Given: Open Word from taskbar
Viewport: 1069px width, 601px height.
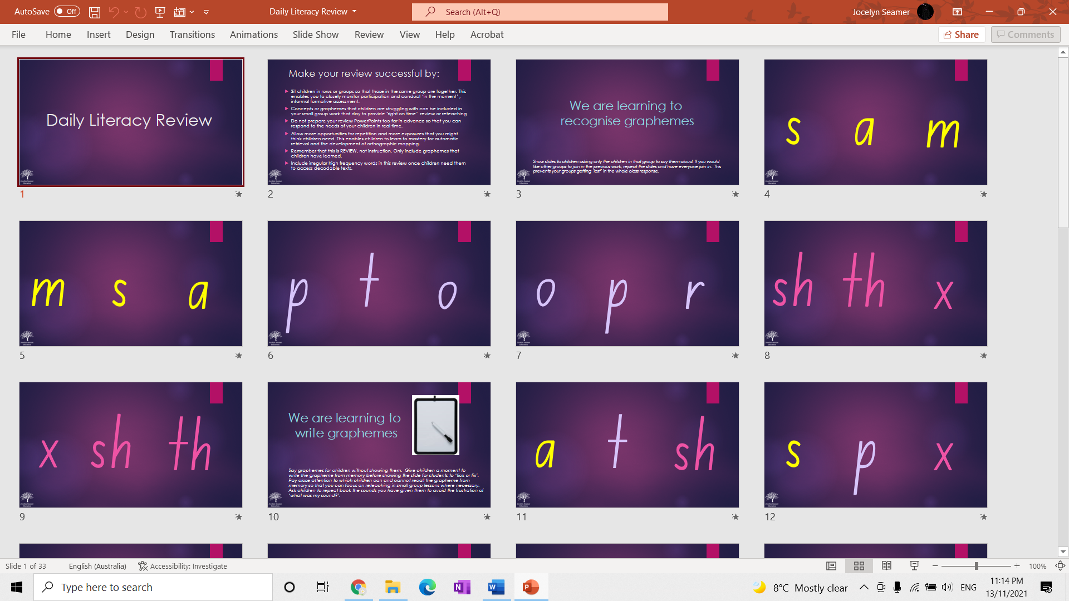Looking at the screenshot, I should coord(497,587).
